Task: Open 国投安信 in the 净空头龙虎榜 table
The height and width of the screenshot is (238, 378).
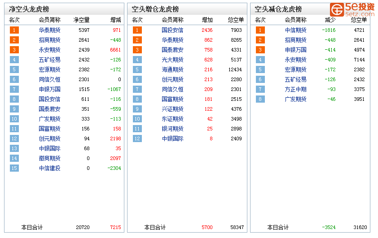Action: (49, 99)
